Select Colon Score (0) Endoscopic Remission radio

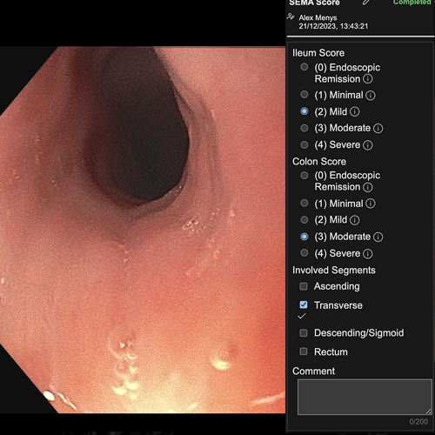304,176
